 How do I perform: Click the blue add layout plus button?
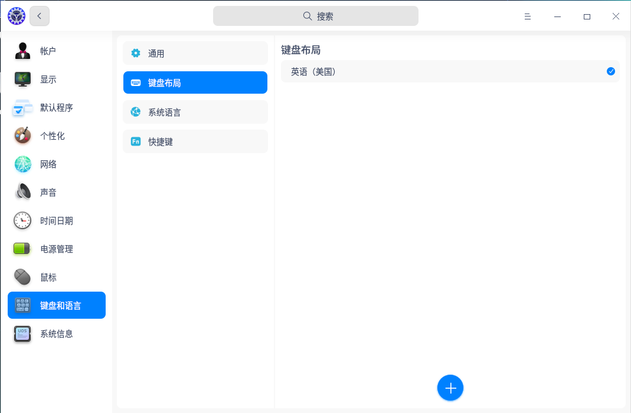coord(450,388)
